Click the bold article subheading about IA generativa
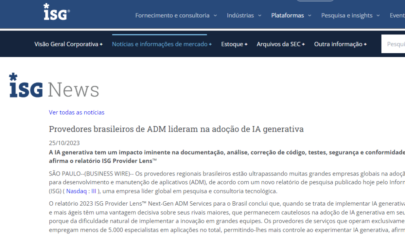Image resolution: width=405 pixels, height=237 pixels. [x=227, y=157]
